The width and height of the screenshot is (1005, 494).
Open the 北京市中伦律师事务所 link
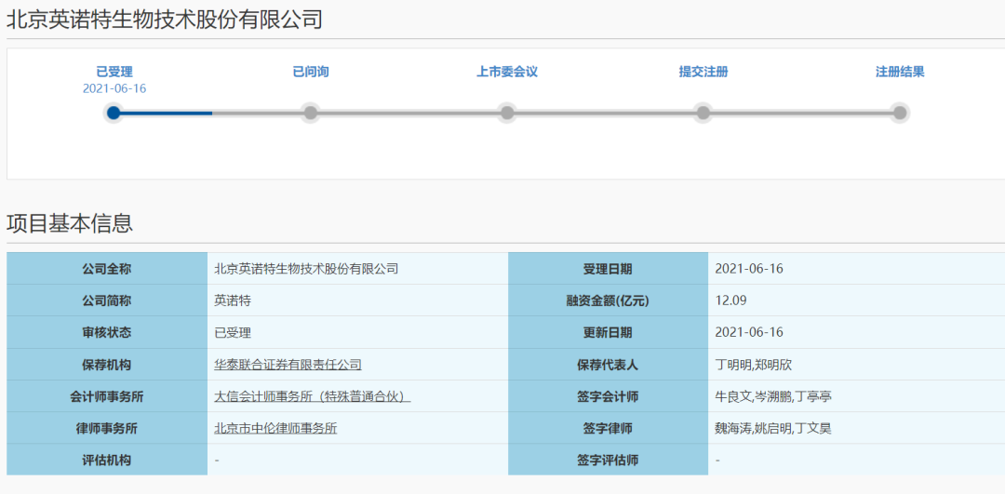275,429
